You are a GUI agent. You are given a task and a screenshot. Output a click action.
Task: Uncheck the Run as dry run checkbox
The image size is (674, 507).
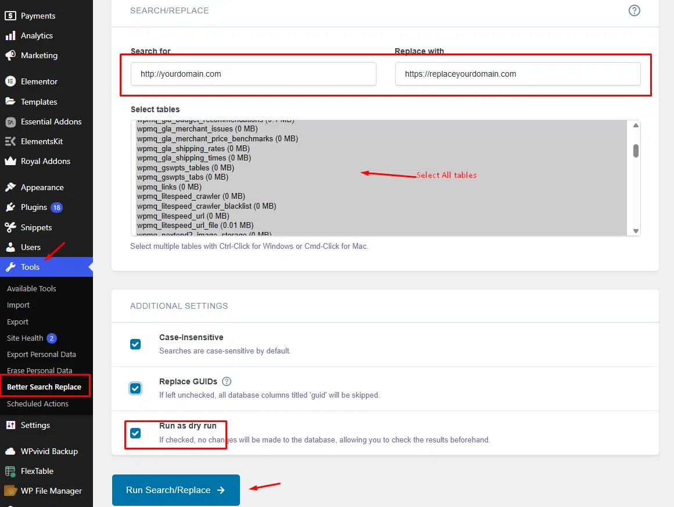[x=135, y=433]
